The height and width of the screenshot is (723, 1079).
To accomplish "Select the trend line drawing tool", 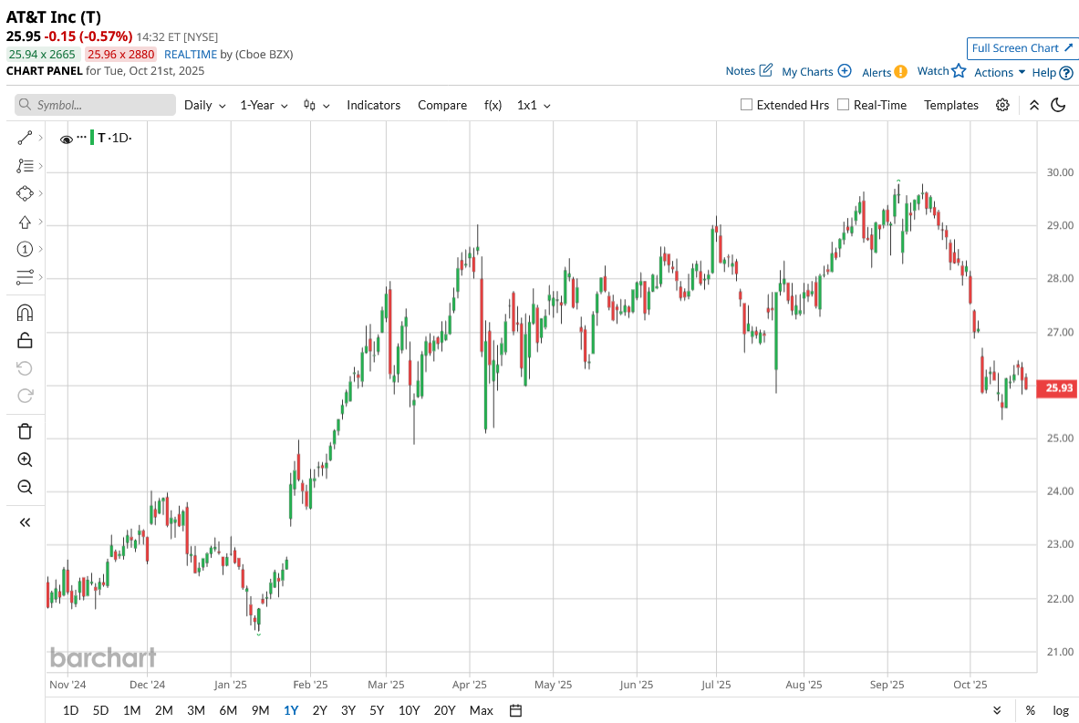I will pos(25,139).
